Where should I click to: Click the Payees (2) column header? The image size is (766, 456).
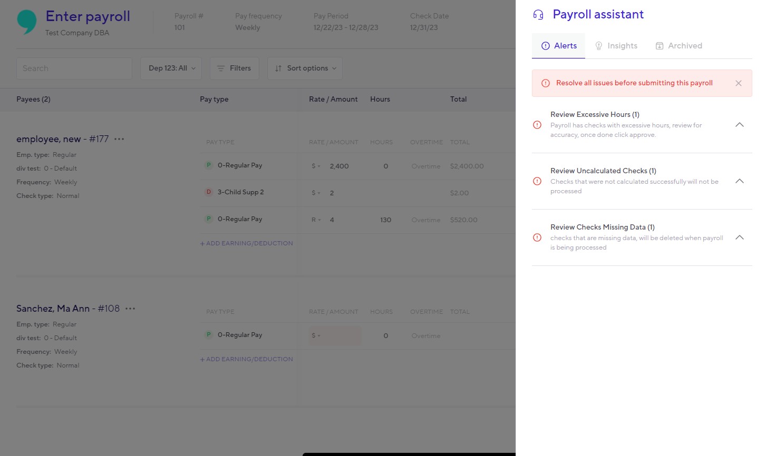(x=33, y=100)
